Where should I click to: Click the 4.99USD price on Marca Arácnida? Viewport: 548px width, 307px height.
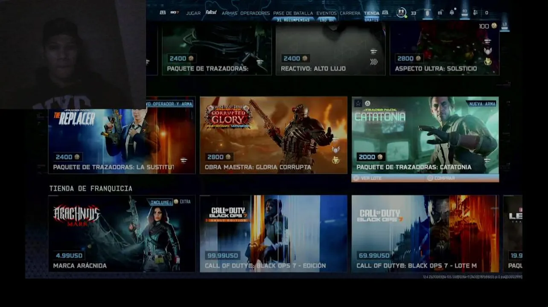point(69,255)
